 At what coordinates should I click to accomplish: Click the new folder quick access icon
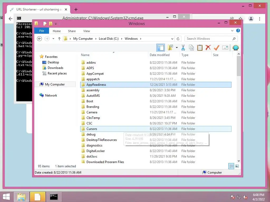click(51, 23)
